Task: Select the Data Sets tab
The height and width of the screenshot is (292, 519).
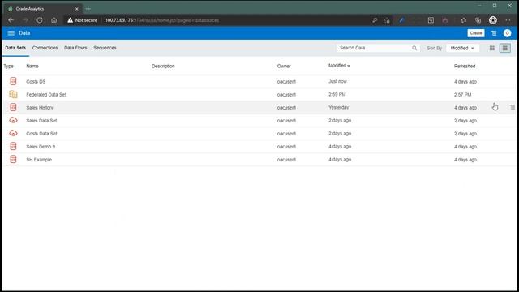Action: (x=15, y=48)
